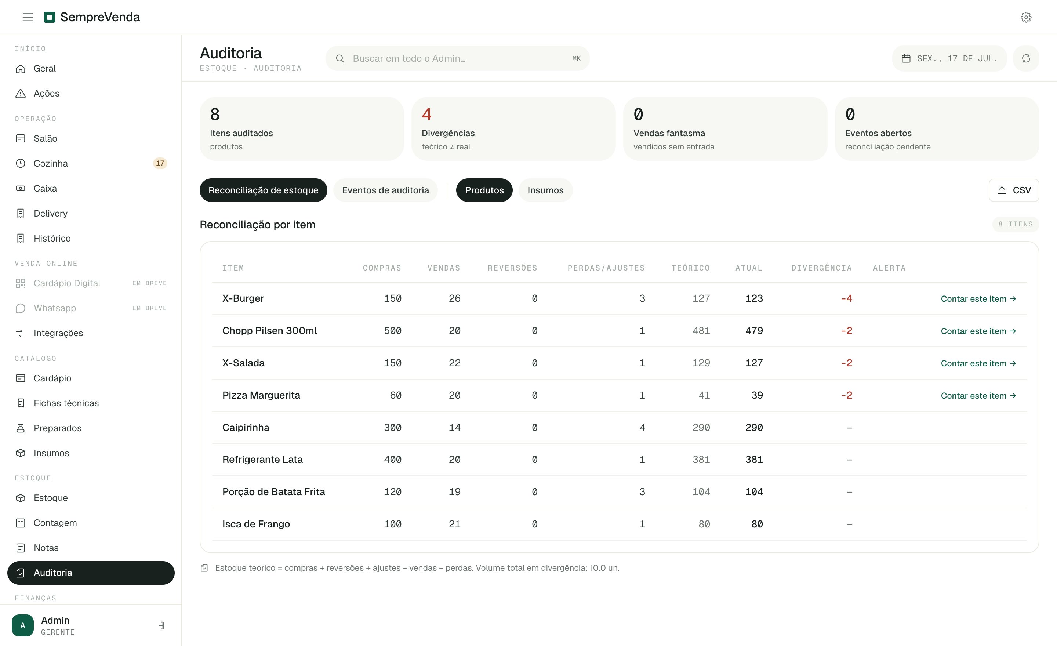Click the Itens auditados summary card
The width and height of the screenshot is (1057, 646).
pyautogui.click(x=302, y=129)
